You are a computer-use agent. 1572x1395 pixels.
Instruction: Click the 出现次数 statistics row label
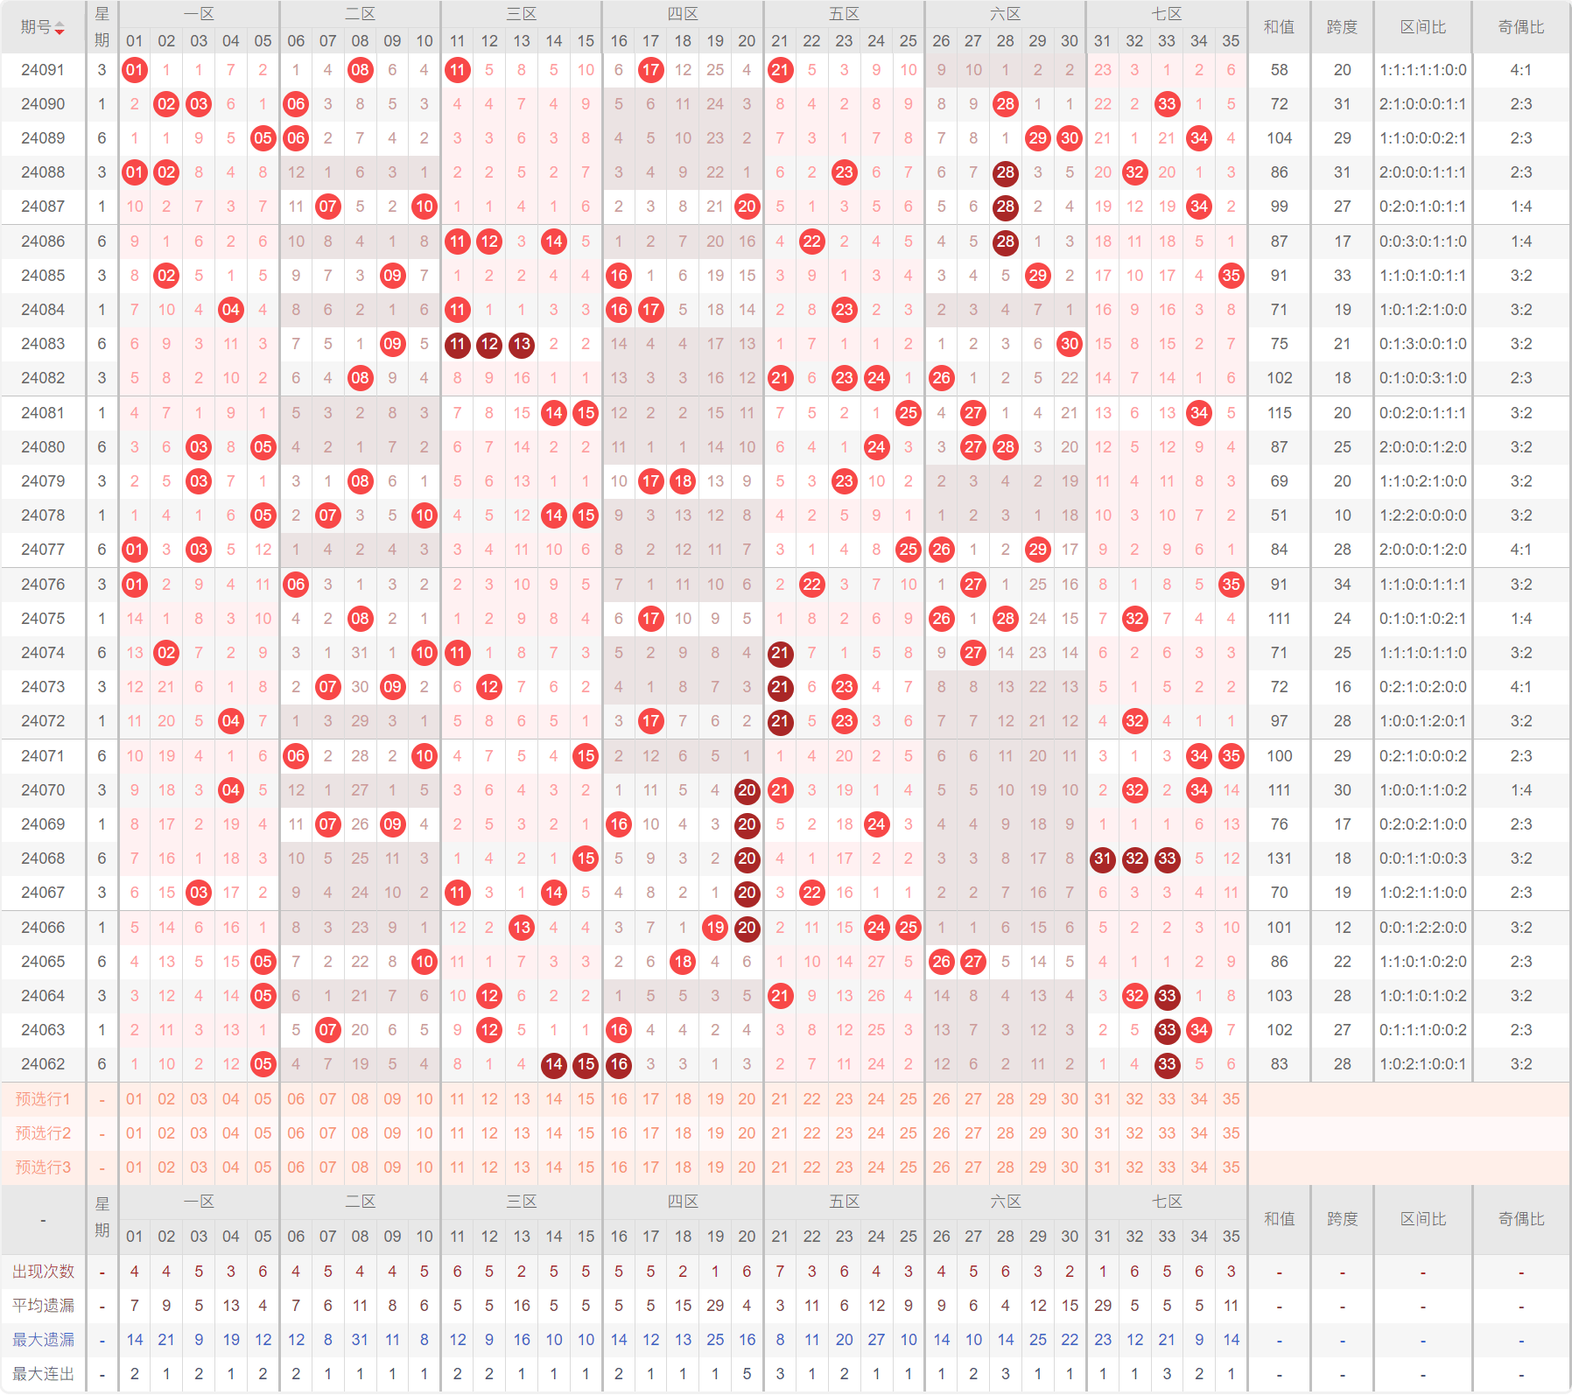coord(43,1272)
